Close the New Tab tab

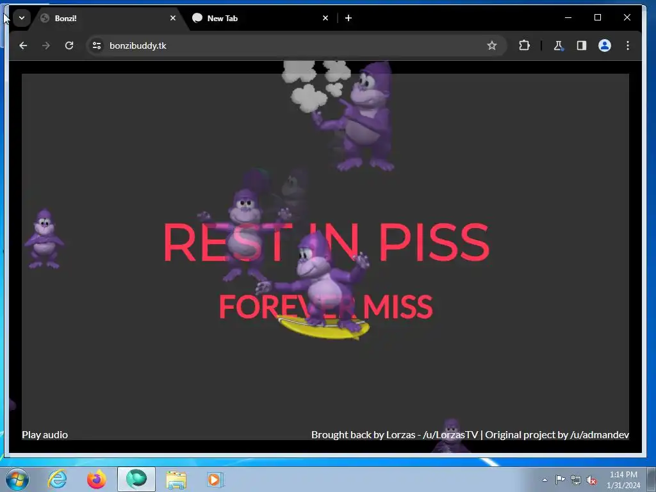325,18
